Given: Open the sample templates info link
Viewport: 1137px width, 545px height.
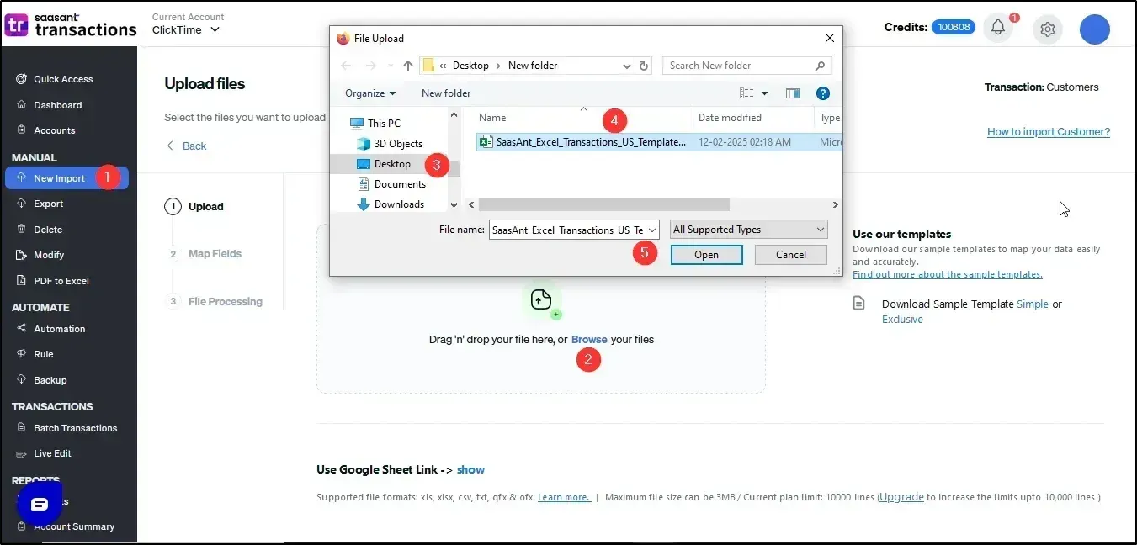Looking at the screenshot, I should (x=948, y=274).
